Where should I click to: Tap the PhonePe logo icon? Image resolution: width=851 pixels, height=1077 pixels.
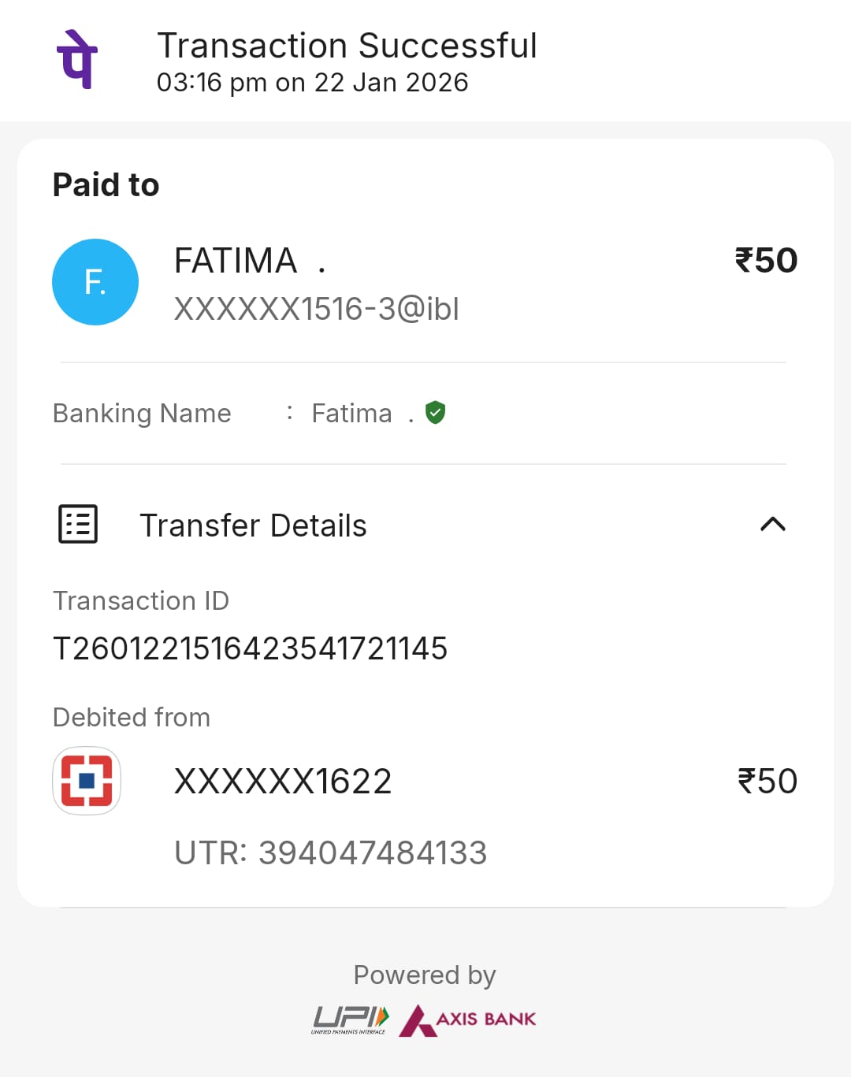(77, 59)
